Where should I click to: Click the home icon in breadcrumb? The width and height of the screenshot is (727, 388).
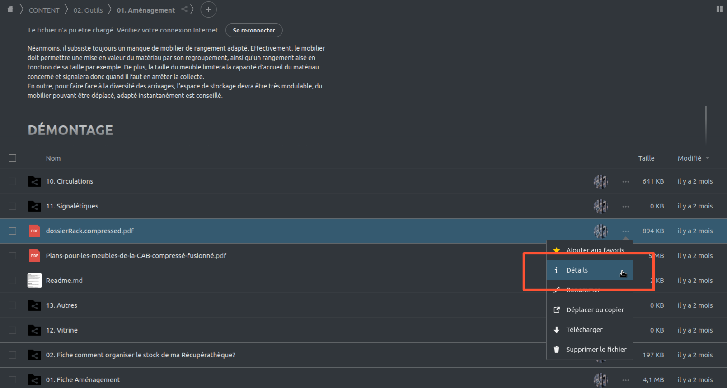[x=10, y=9]
